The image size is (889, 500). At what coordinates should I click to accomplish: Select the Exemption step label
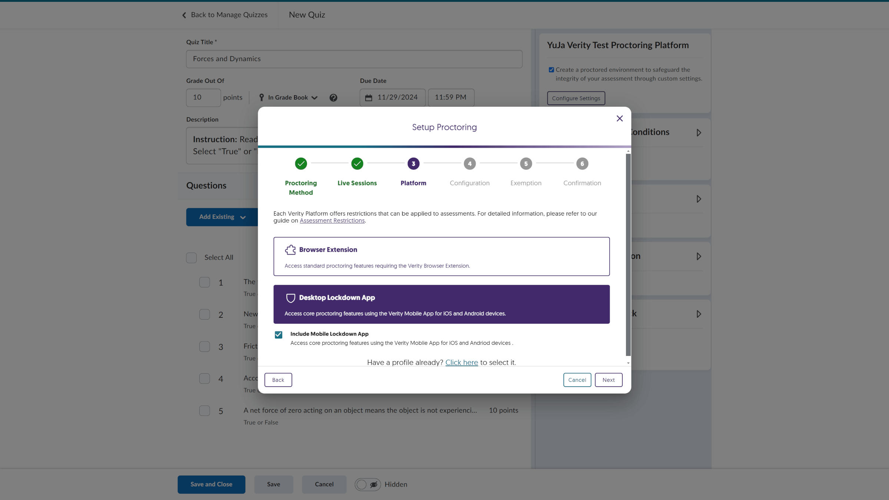[x=526, y=183]
